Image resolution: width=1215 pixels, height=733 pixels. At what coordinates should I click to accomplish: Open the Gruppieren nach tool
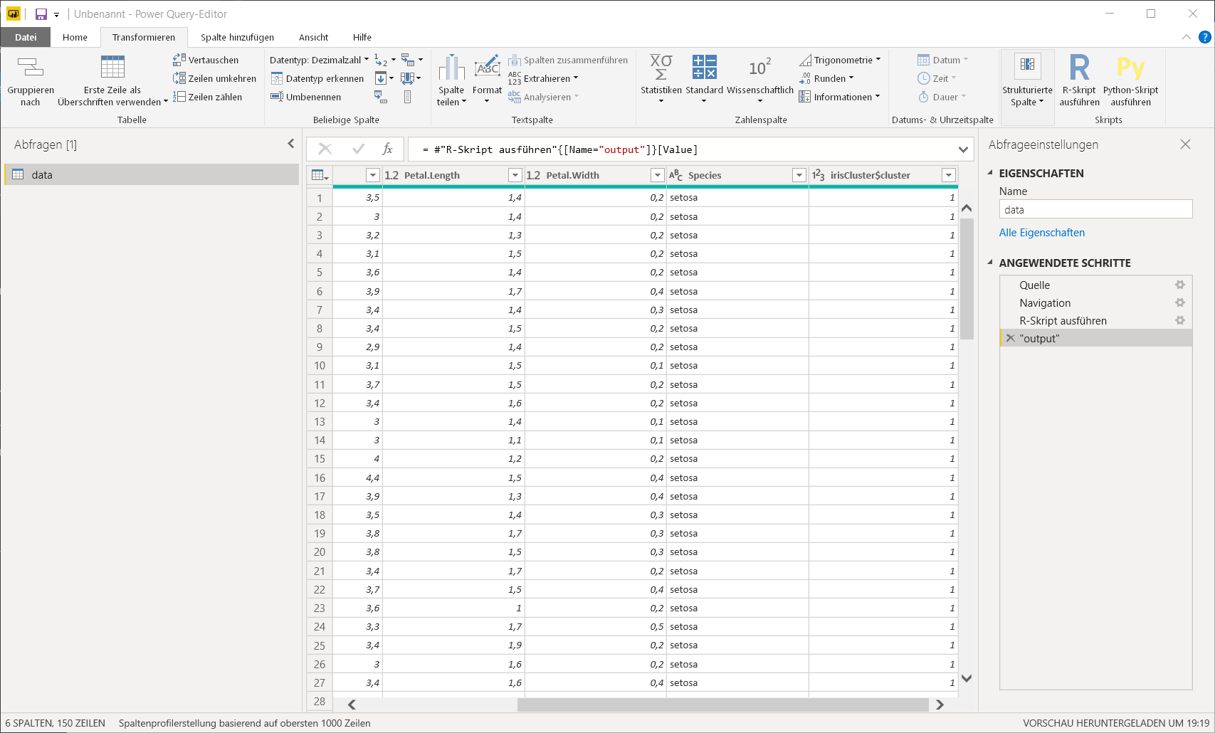(x=31, y=80)
